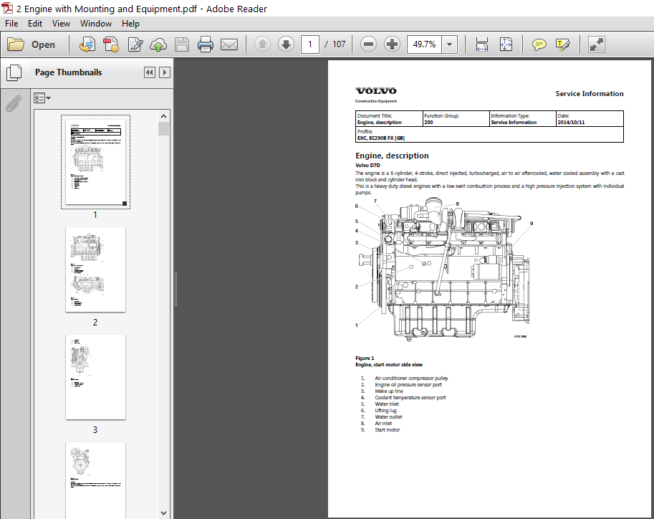Enter Read Mode with expand icon
Screen dimensions: 654x519
(x=597, y=44)
